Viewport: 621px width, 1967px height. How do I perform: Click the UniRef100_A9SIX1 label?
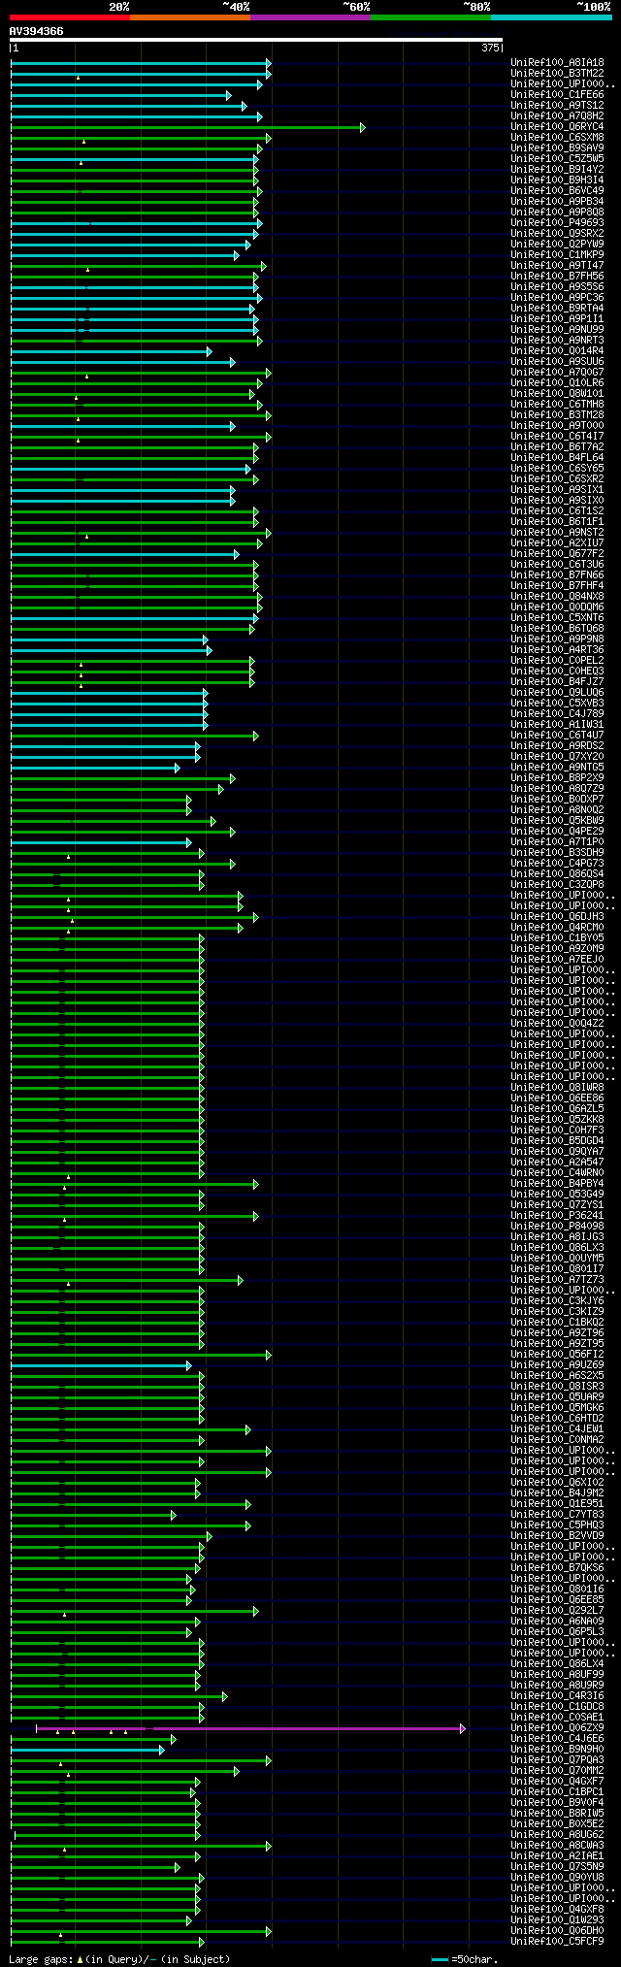pyautogui.click(x=557, y=490)
